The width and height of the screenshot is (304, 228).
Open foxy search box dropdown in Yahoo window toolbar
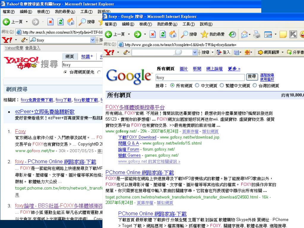click(x=93, y=40)
